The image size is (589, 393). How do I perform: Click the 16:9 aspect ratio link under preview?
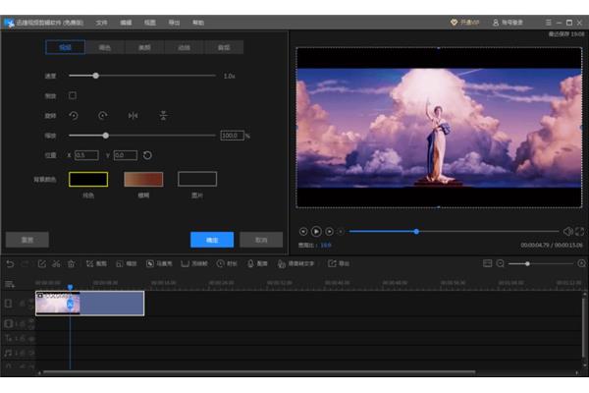pyautogui.click(x=326, y=246)
